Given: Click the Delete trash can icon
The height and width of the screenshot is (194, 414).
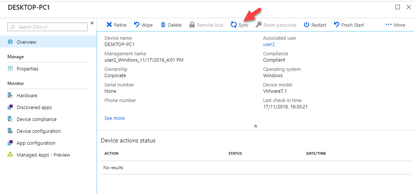Looking at the screenshot, I should click(x=163, y=25).
